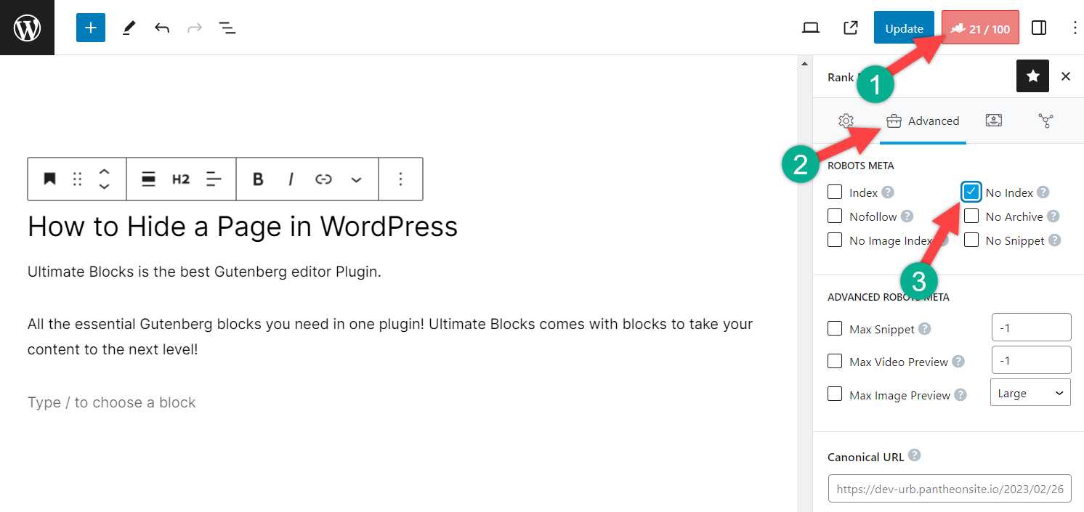
Task: Check the Max Snippet option
Action: 835,329
